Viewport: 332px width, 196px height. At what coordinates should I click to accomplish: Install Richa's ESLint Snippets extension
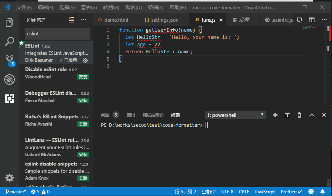tap(83, 124)
